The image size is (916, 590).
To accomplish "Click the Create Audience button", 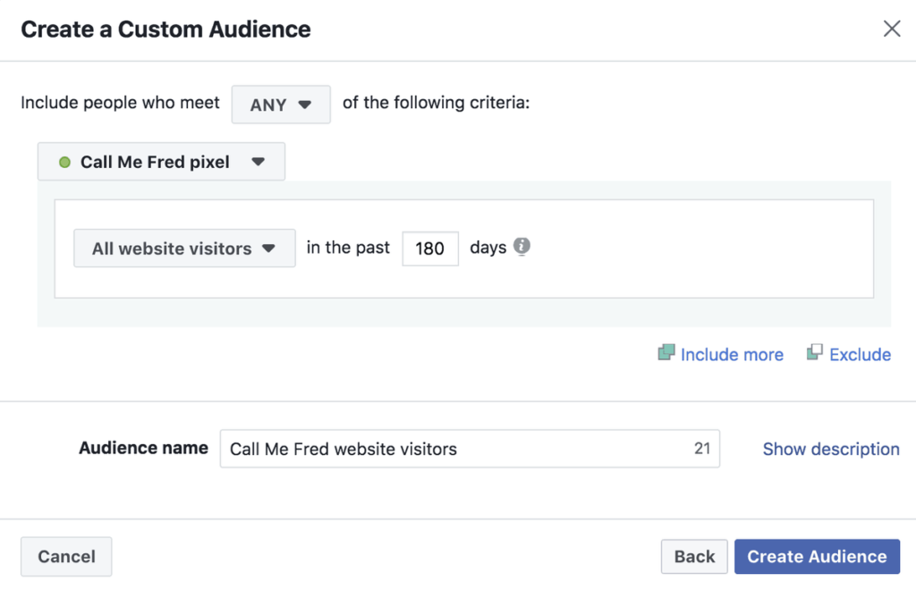I will click(x=817, y=557).
